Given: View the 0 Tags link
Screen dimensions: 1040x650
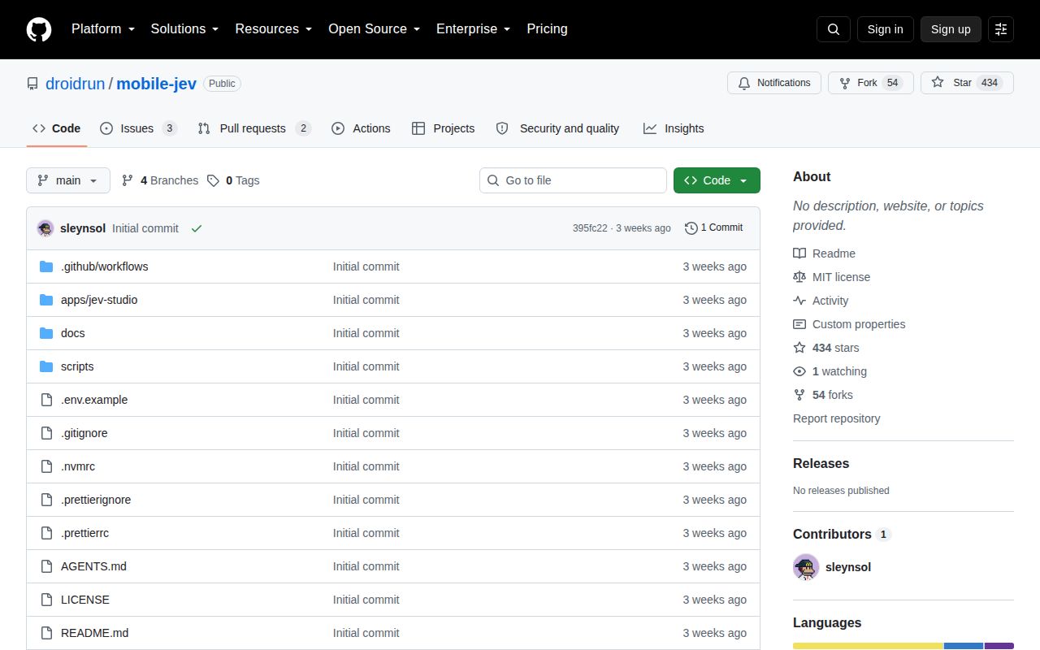Looking at the screenshot, I should coord(233,180).
